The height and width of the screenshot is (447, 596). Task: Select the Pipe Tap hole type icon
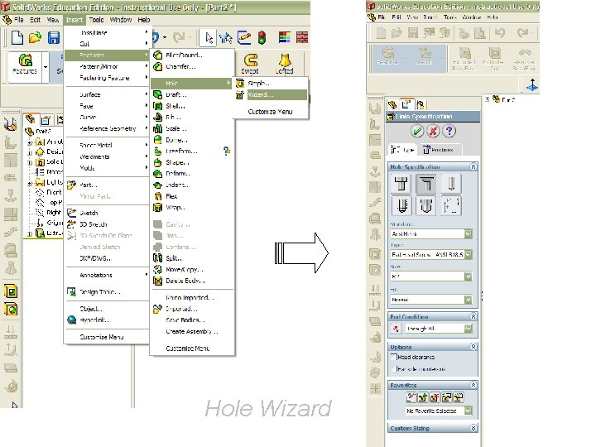[425, 205]
